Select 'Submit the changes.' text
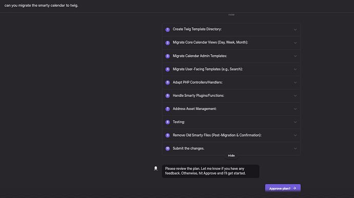Viewport: 354px width, 198px height. [188, 148]
